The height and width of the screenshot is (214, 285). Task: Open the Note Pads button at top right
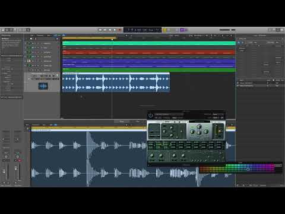tap(274, 30)
